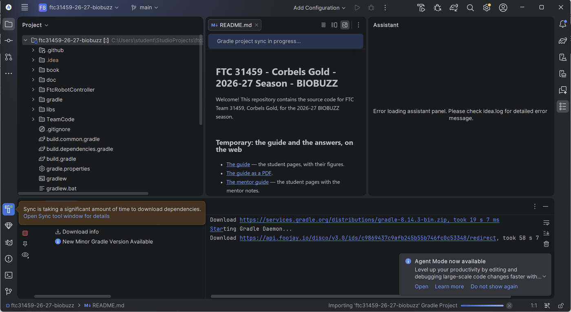571x312 pixels.
Task: Open Build panel options kebab menu
Action: point(535,207)
